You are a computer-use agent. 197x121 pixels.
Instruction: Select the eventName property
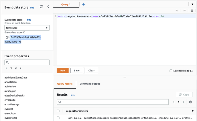(11, 118)
